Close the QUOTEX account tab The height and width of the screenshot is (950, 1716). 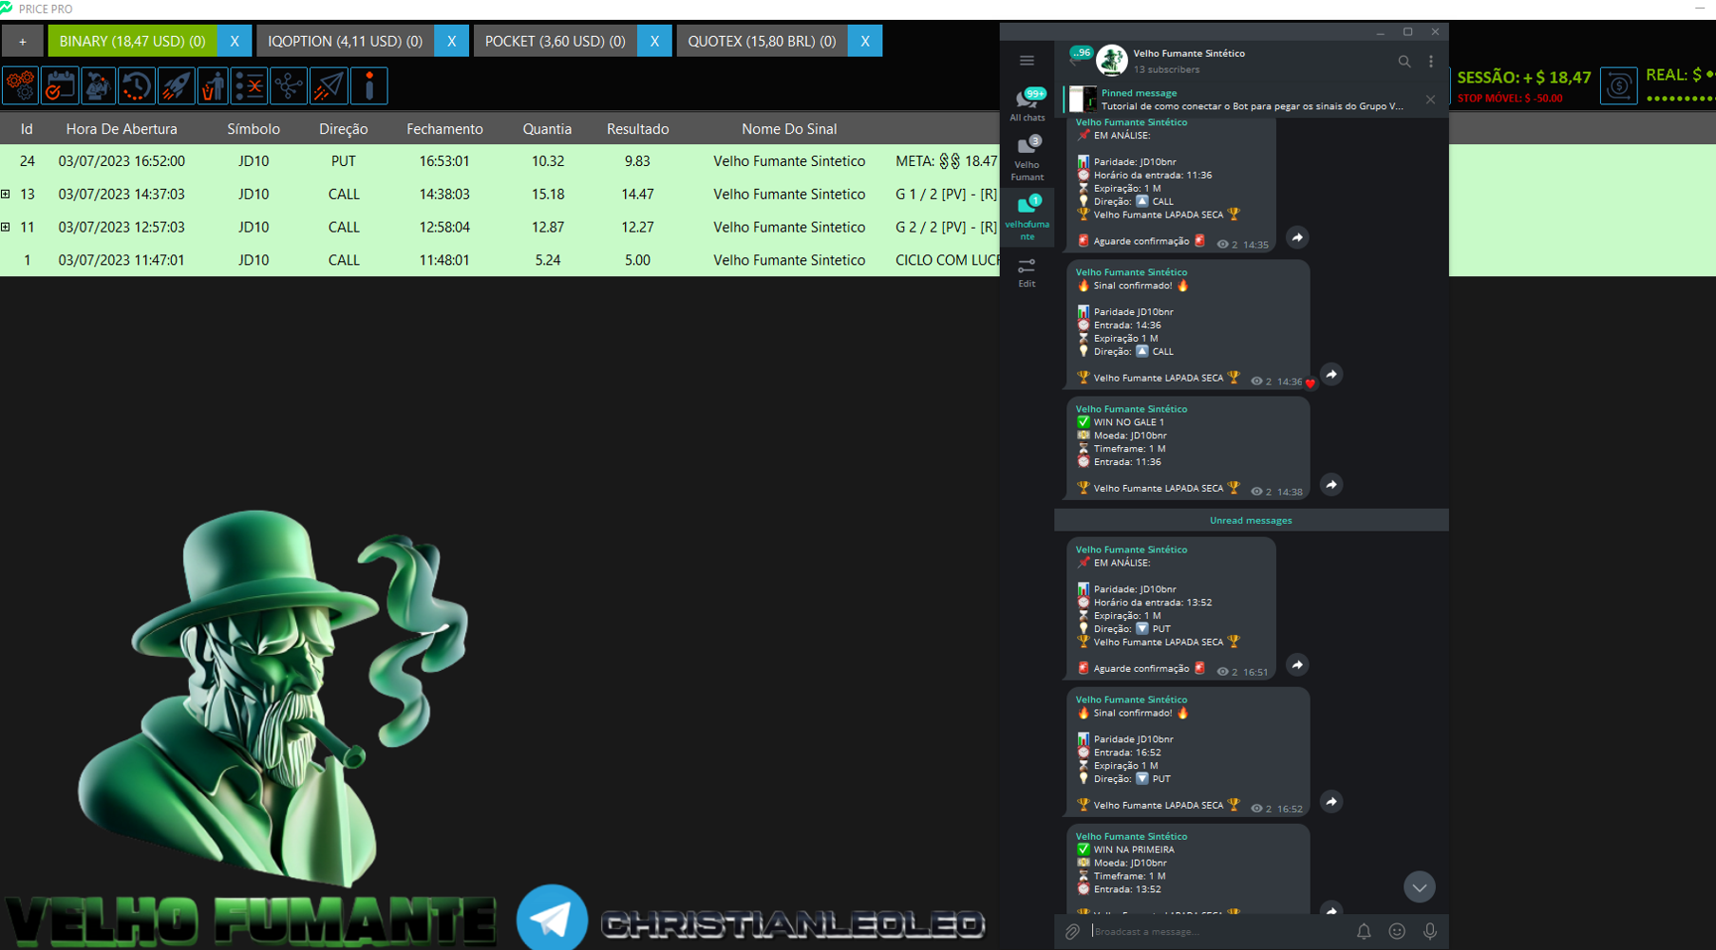point(865,41)
